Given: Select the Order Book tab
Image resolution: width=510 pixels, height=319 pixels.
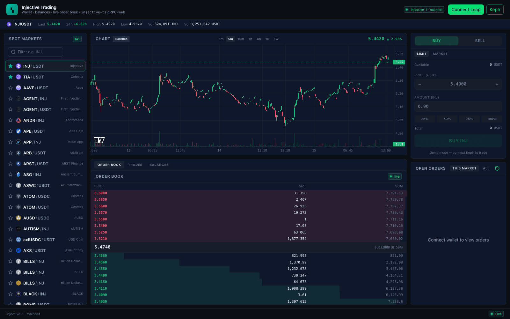Looking at the screenshot, I should coord(109,165).
